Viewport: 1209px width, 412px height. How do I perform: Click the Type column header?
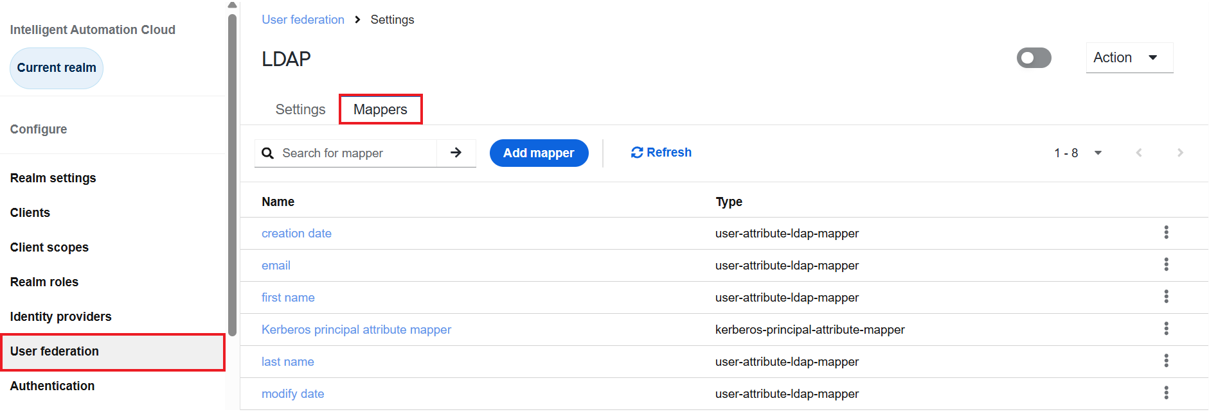tap(729, 202)
